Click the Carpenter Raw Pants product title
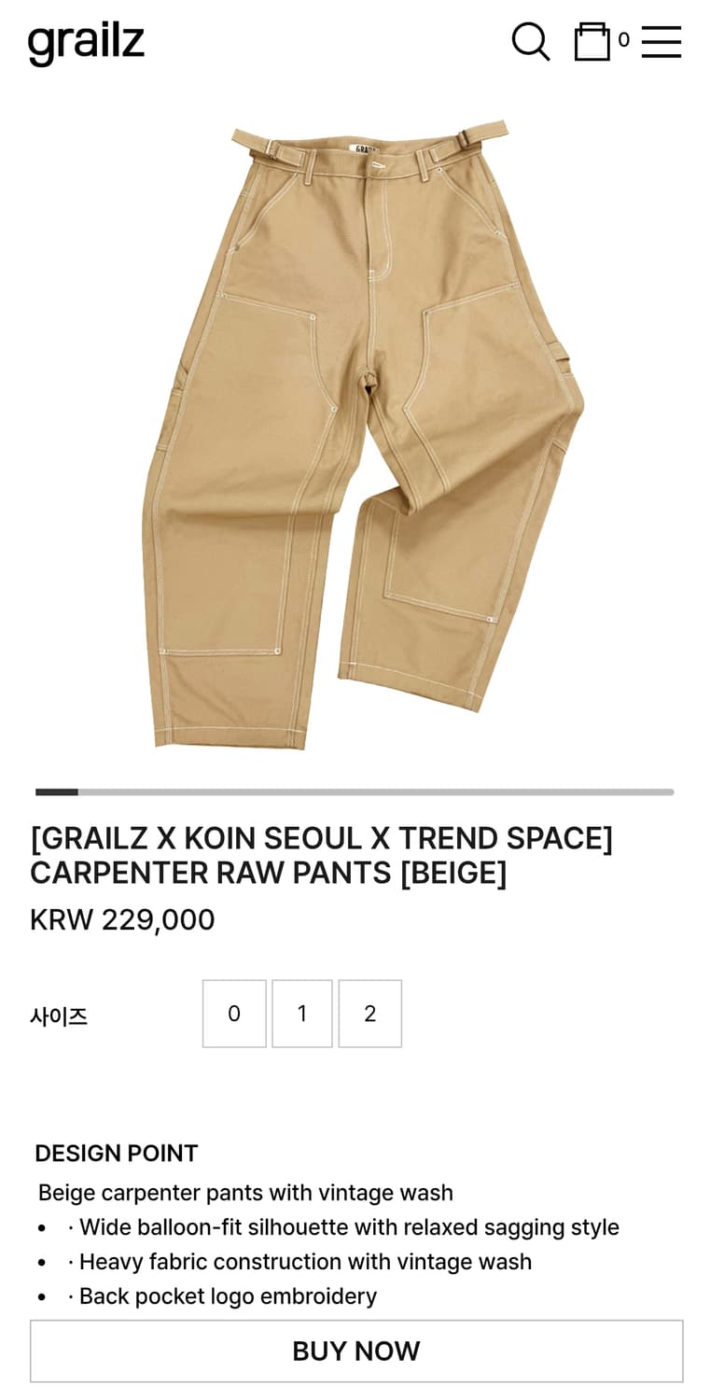 point(322,856)
